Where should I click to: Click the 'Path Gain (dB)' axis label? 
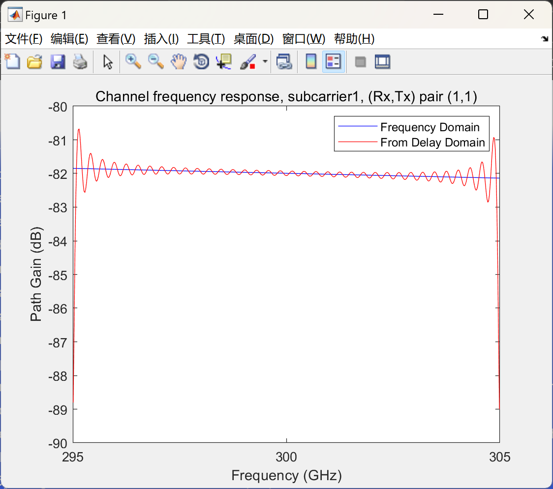36,274
